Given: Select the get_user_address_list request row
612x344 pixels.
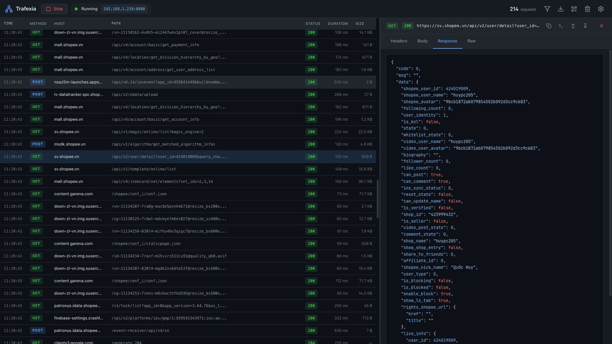Looking at the screenshot, I should point(188,69).
